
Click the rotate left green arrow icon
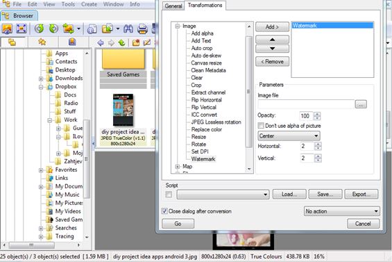click(x=40, y=28)
